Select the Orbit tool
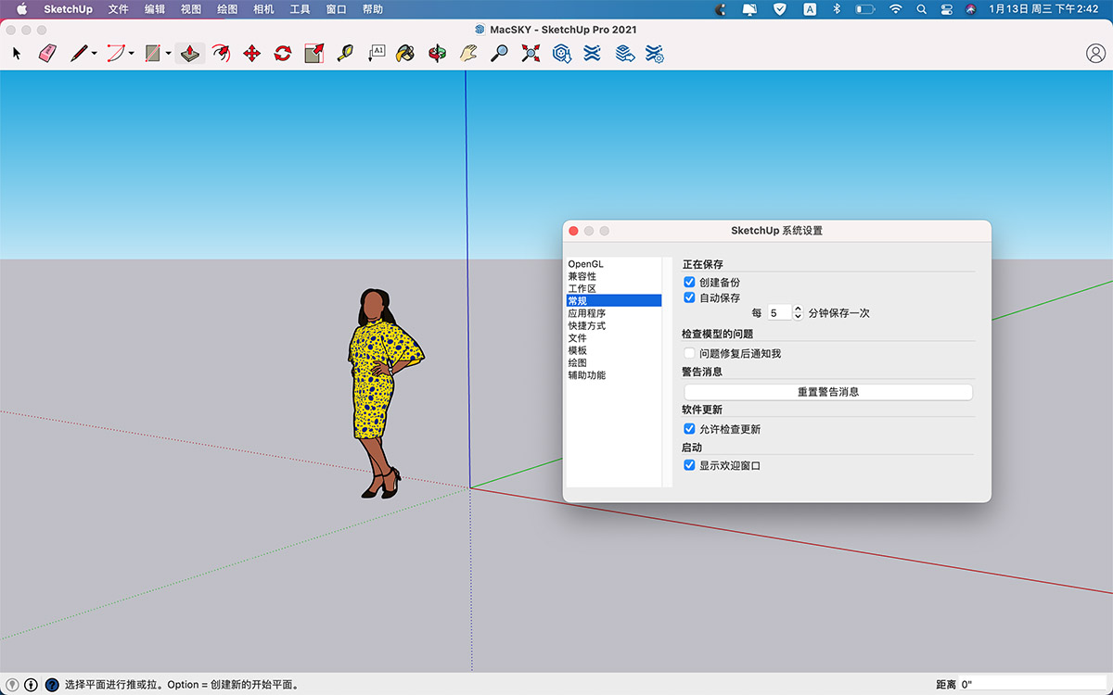Image resolution: width=1113 pixels, height=695 pixels. coord(437,54)
